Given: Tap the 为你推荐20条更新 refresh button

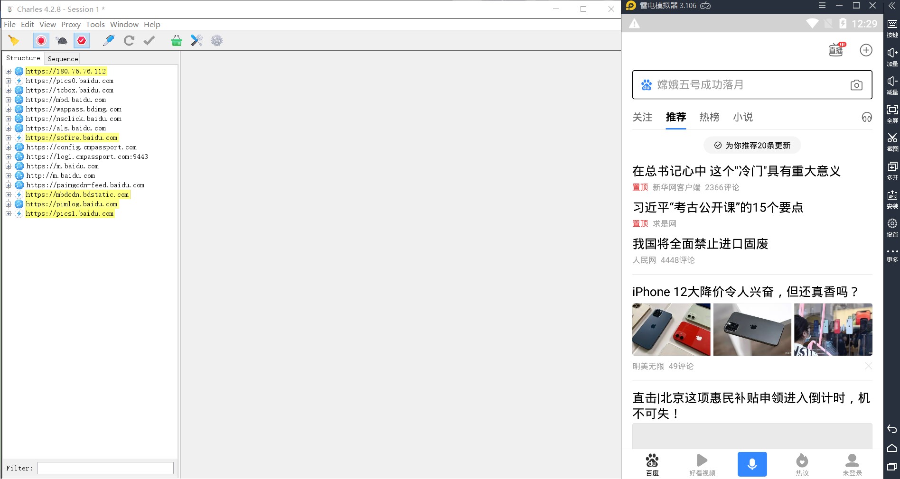Looking at the screenshot, I should click(751, 146).
